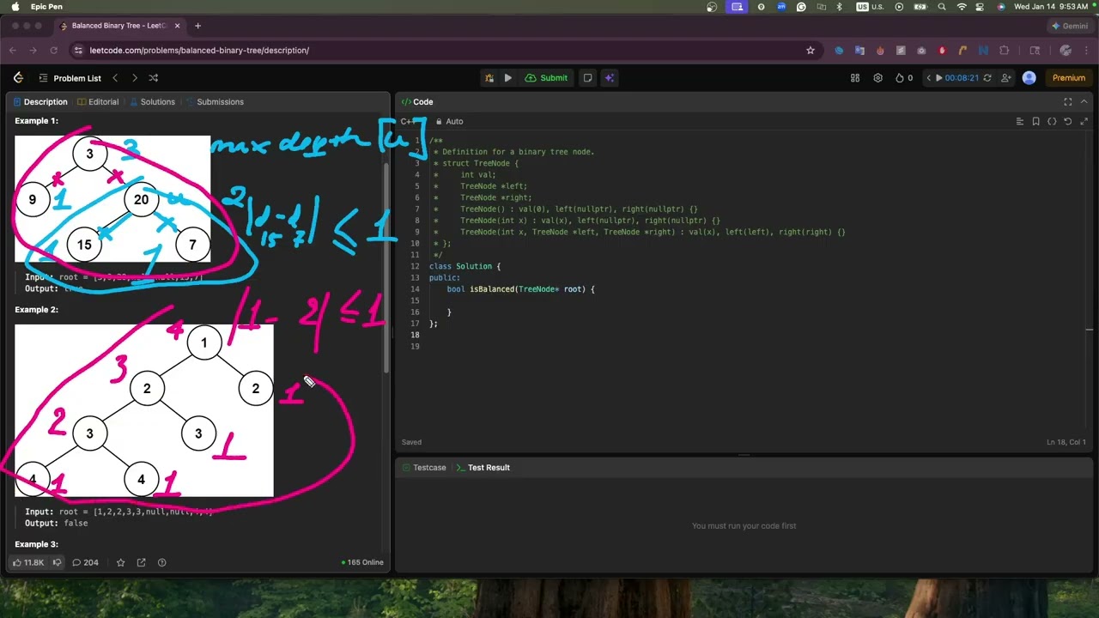Star the problem as favorite
This screenshot has height=618, width=1099.
click(120, 563)
